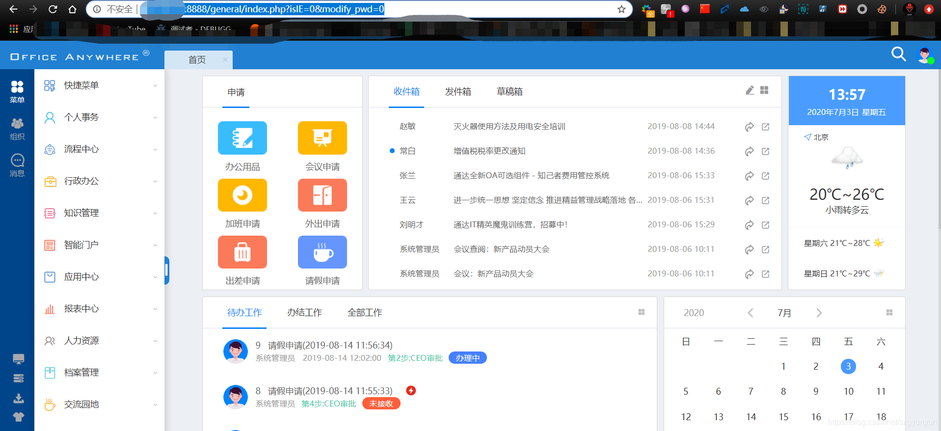Expand 流程中心 menu
This screenshot has width=941, height=431.
pyautogui.click(x=99, y=149)
